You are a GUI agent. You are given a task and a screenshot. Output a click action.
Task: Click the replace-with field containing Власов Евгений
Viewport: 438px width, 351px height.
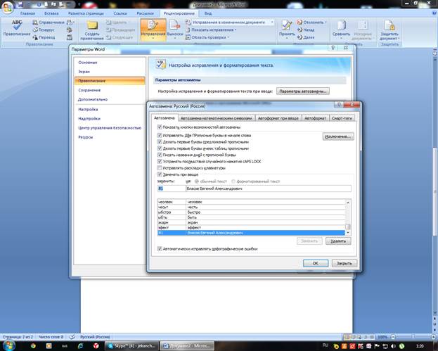(268, 189)
